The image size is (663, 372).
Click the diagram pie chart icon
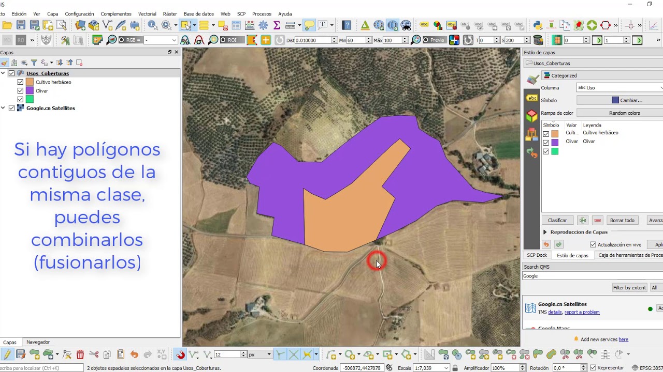(x=438, y=25)
